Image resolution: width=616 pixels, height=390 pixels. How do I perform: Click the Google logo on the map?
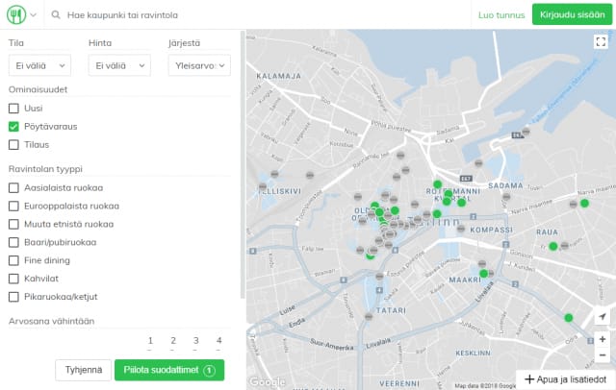pyautogui.click(x=268, y=381)
